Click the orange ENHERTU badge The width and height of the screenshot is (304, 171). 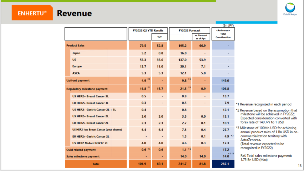pyautogui.click(x=32, y=13)
